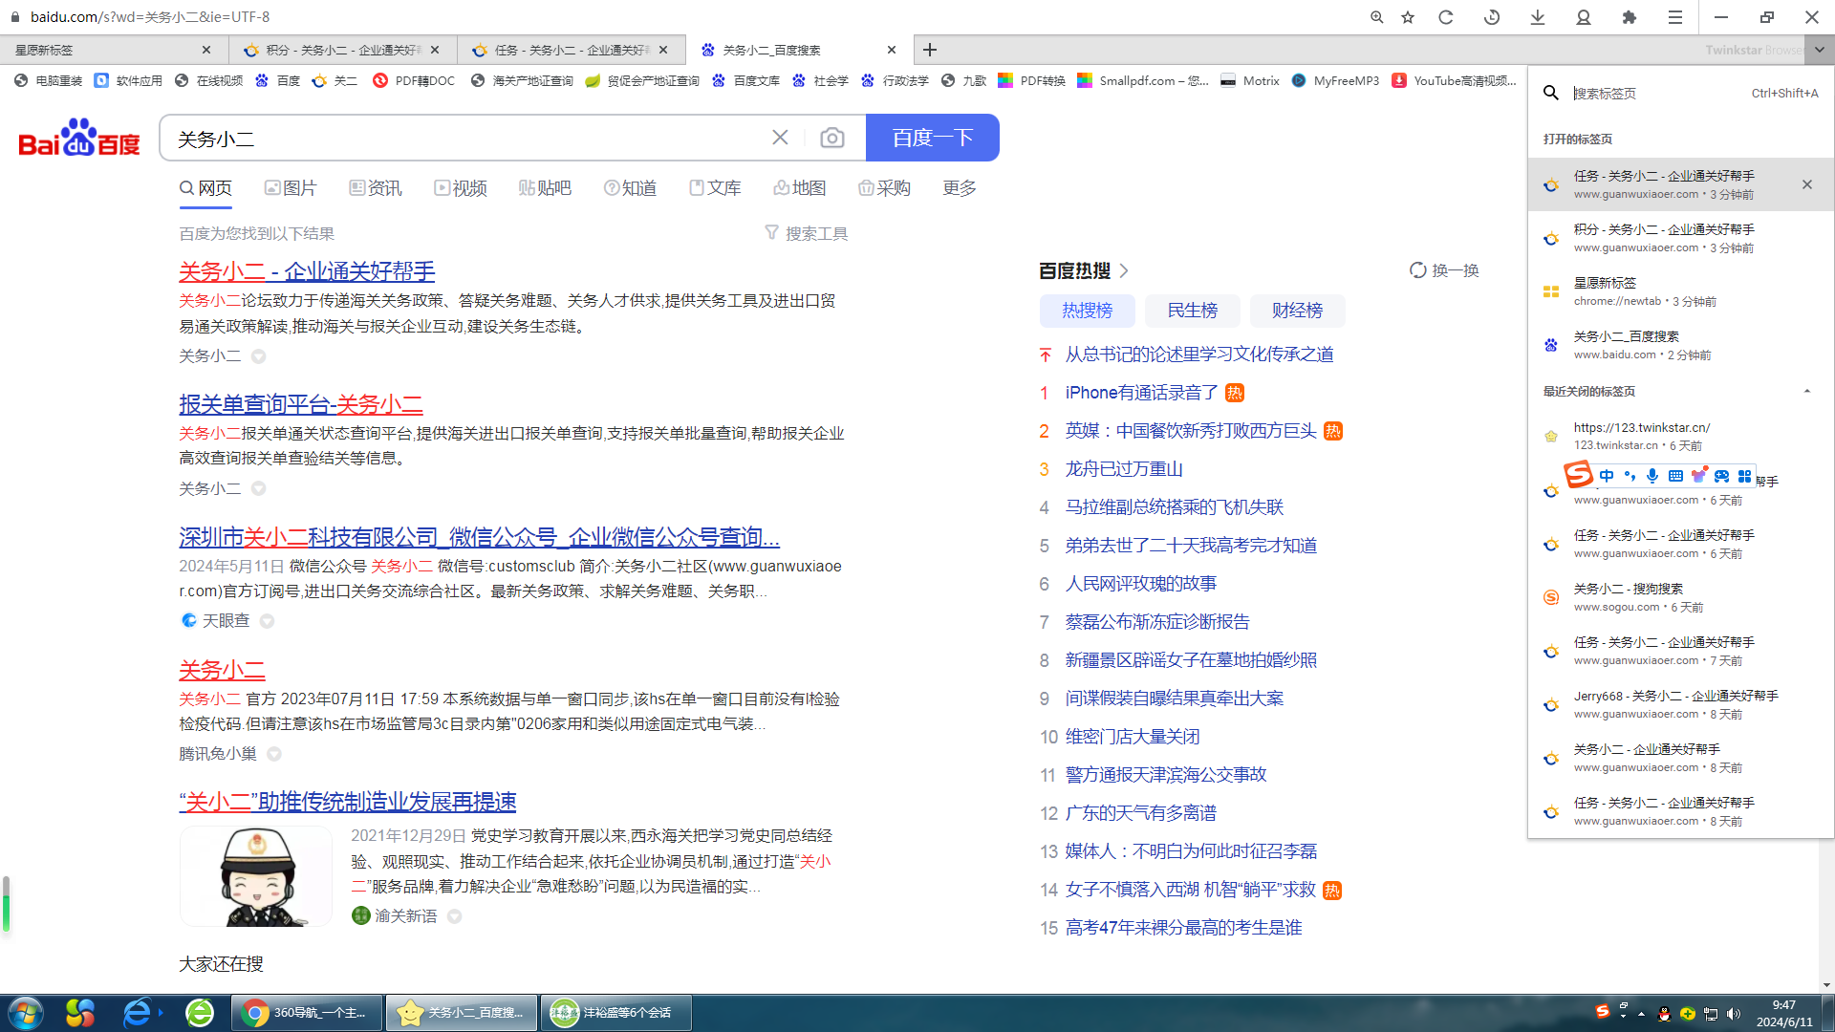
Task: Close the 关务小二_百度搜索 tab
Action: (892, 50)
